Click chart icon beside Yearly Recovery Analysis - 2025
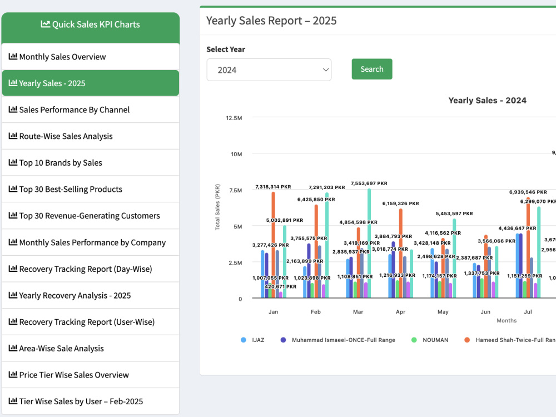556x417 pixels. 13,295
